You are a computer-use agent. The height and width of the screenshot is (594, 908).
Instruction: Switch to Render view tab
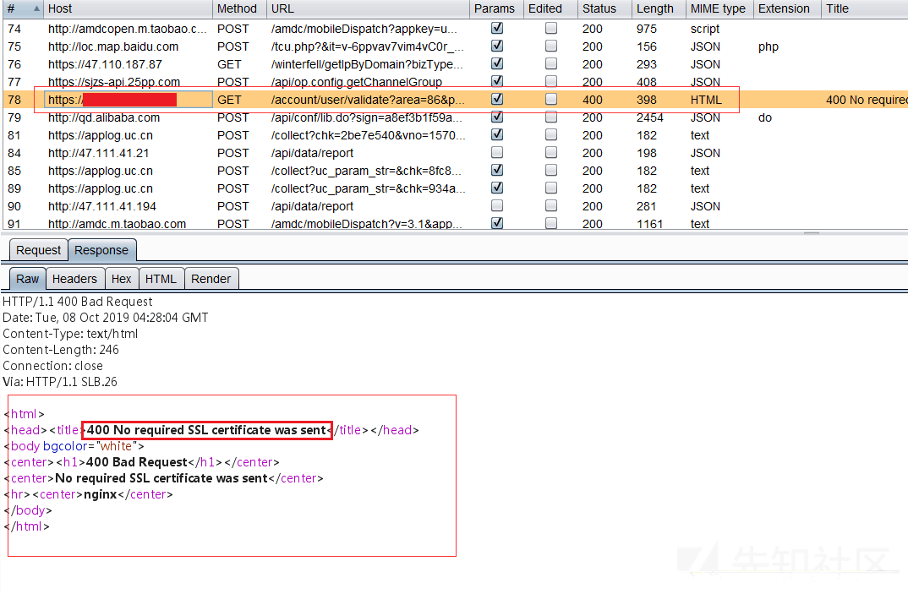(211, 279)
